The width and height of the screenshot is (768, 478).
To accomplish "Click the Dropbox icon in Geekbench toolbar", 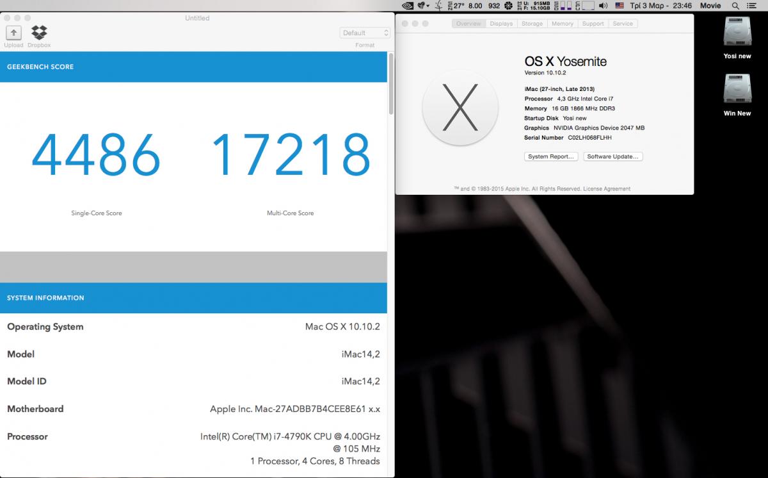I will pyautogui.click(x=39, y=33).
